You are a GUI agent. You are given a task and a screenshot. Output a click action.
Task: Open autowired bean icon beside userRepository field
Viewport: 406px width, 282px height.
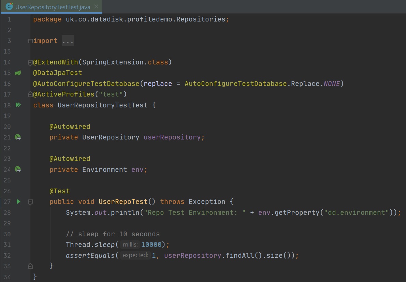[x=18, y=137]
